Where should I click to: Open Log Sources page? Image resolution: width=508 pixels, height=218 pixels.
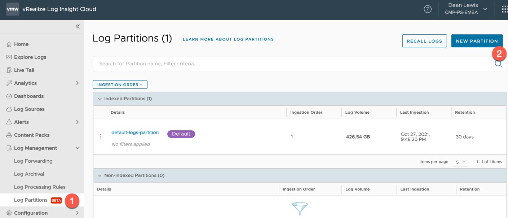click(x=29, y=109)
